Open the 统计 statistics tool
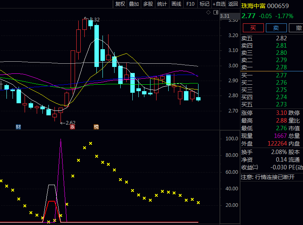Image resolution: width=303 pixels, height=225 pixels. [162, 4]
